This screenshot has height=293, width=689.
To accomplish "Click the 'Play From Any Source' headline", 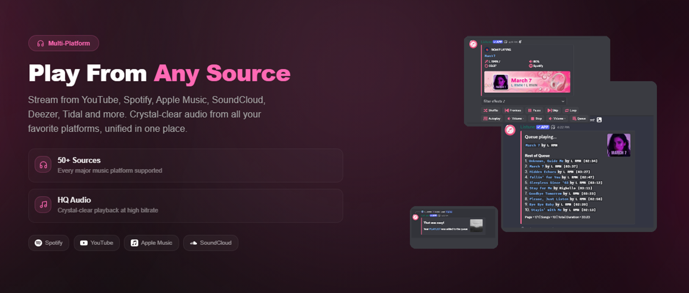I will pyautogui.click(x=159, y=73).
